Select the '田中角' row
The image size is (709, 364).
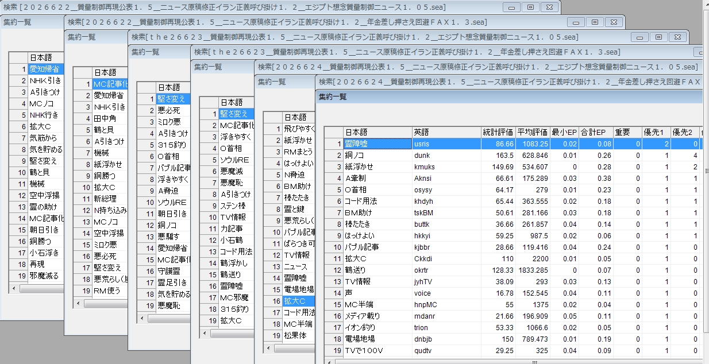click(x=110, y=119)
